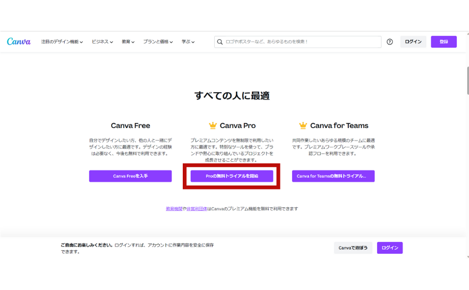
Task: Click the crown icon beside Canva for Teams
Action: tap(303, 126)
